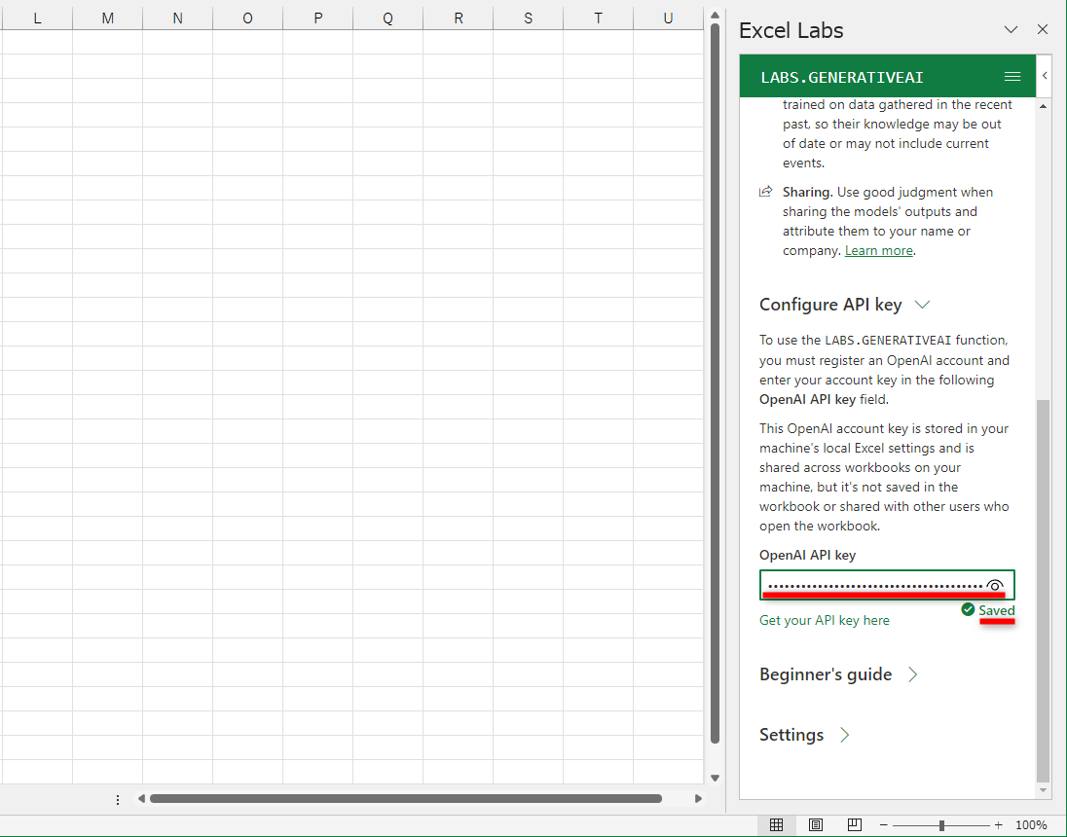Click horizontal scrollbar left arrow
Image resolution: width=1067 pixels, height=837 pixels.
pos(141,799)
